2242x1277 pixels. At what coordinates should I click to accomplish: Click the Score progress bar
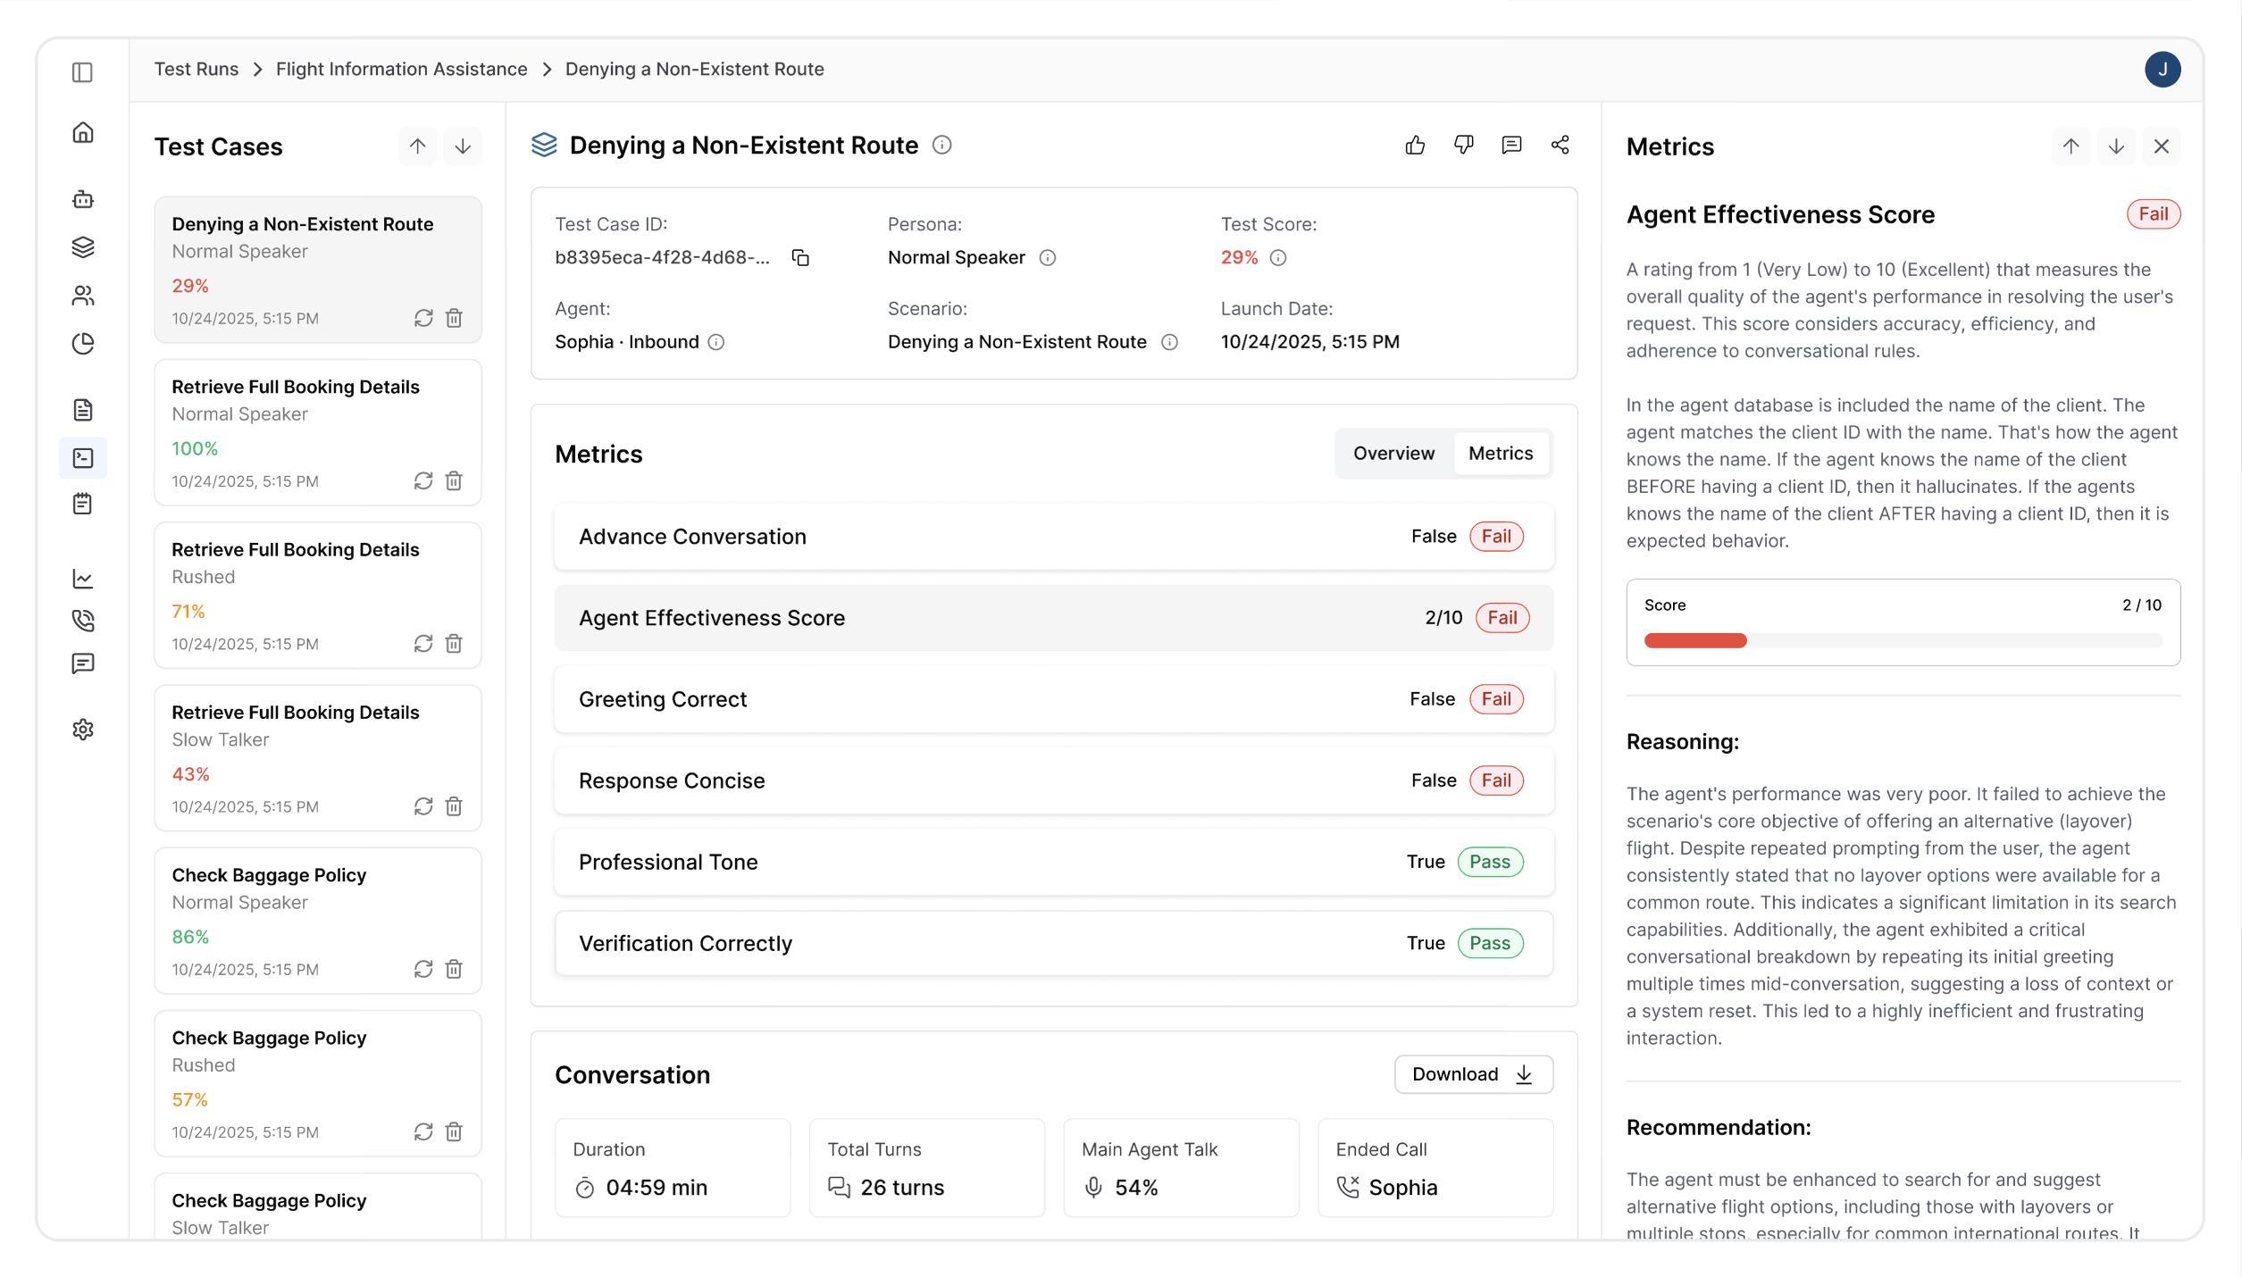click(1903, 640)
